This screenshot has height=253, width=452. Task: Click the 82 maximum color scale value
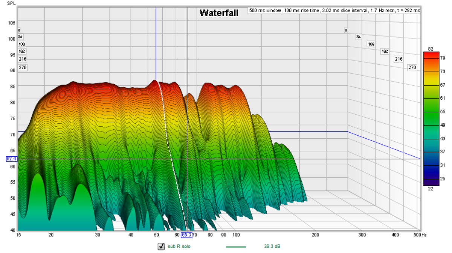(431, 49)
